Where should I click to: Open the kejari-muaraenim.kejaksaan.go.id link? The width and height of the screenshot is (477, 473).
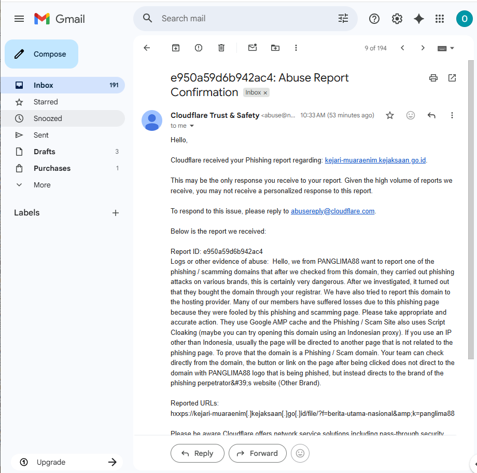(x=375, y=160)
